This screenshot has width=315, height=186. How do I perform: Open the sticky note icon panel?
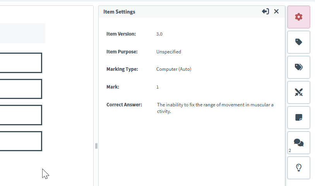[x=298, y=118]
